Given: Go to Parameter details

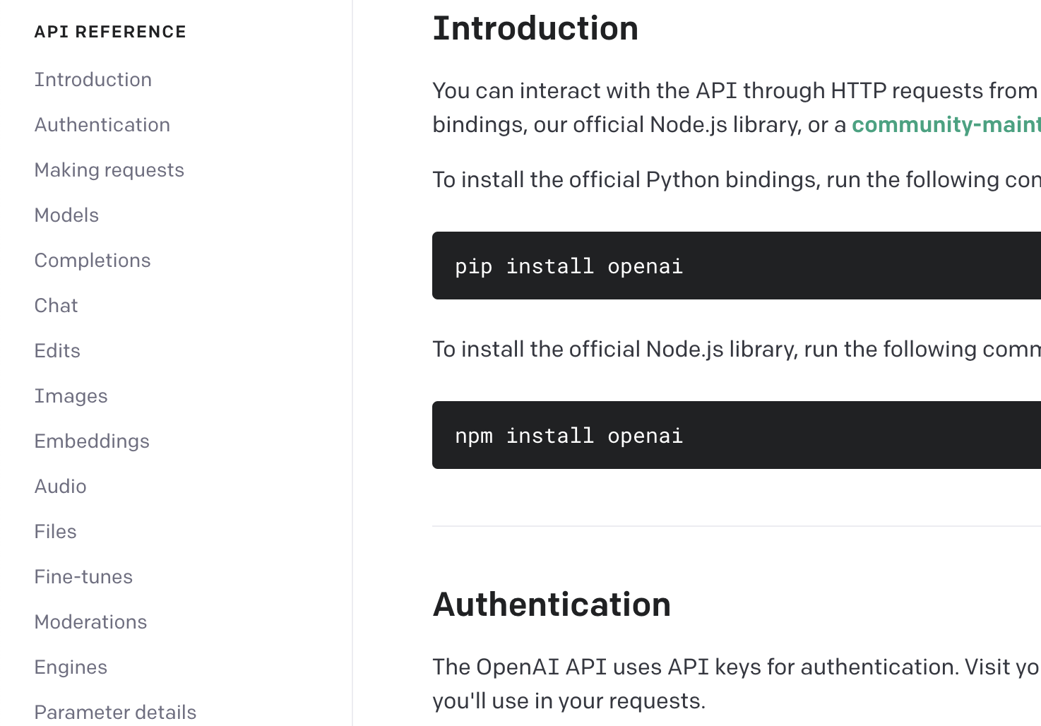Looking at the screenshot, I should pyautogui.click(x=115, y=712).
